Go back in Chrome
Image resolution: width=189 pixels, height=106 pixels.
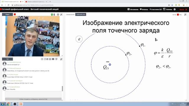[x=2, y=5]
